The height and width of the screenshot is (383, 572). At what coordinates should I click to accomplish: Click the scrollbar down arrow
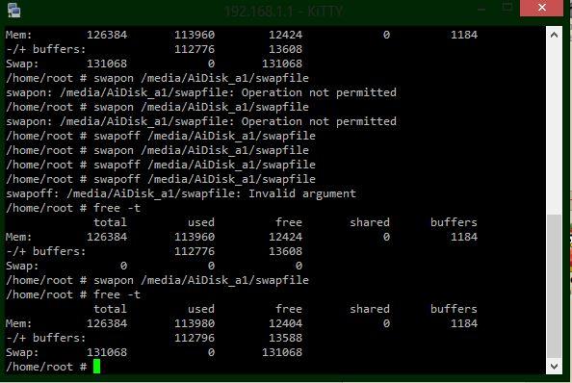tap(554, 366)
